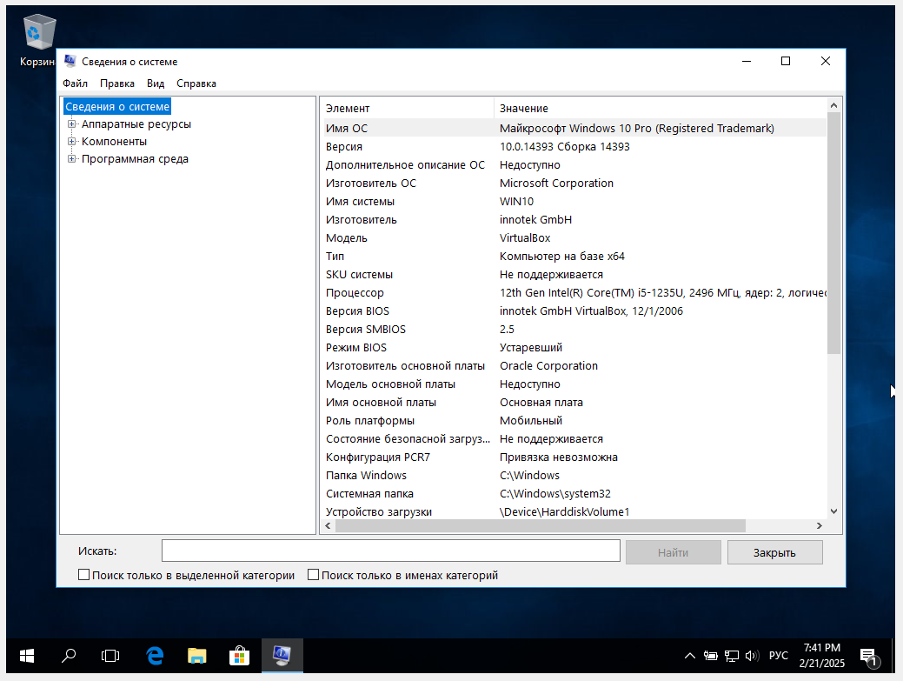This screenshot has width=903, height=681.
Task: Open Task View on taskbar
Action: 110,656
